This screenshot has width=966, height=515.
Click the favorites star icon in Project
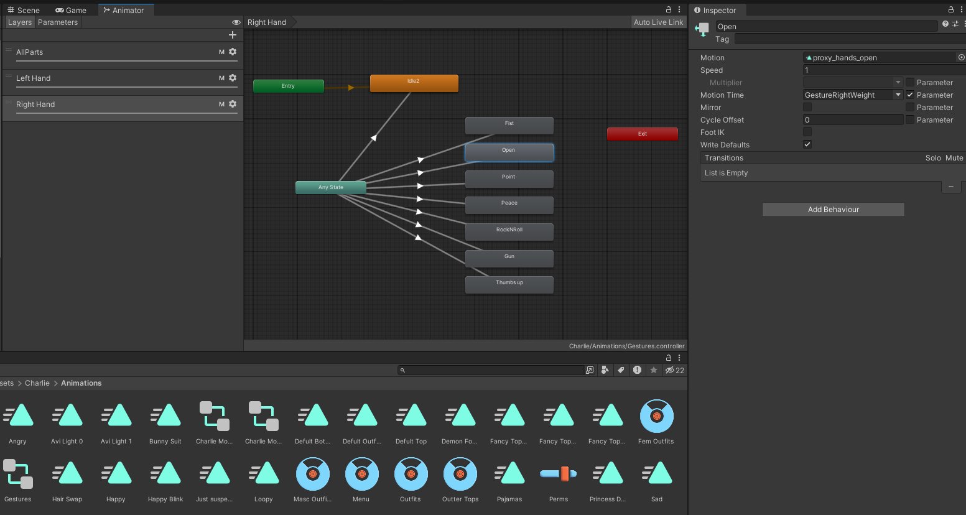point(654,370)
